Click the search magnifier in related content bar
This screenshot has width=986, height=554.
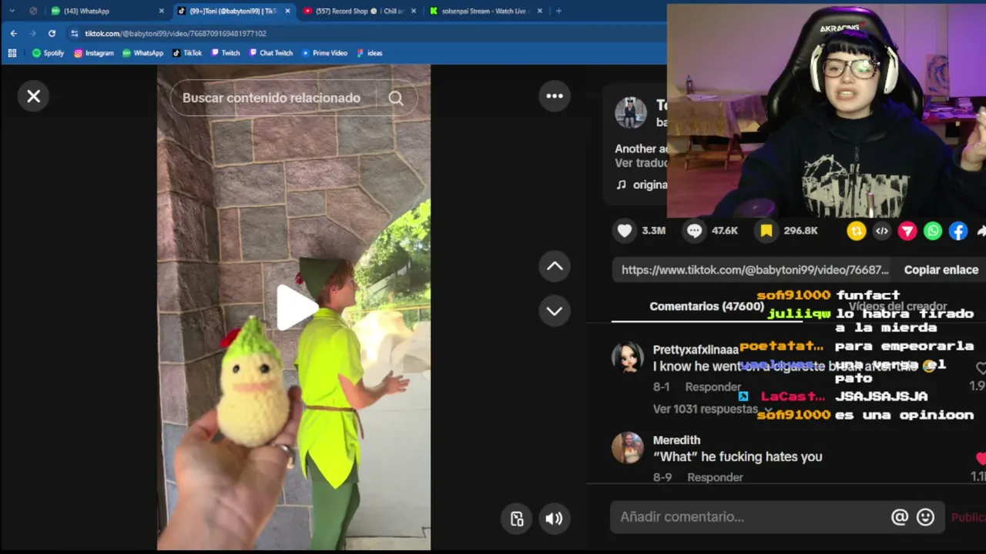click(x=396, y=98)
